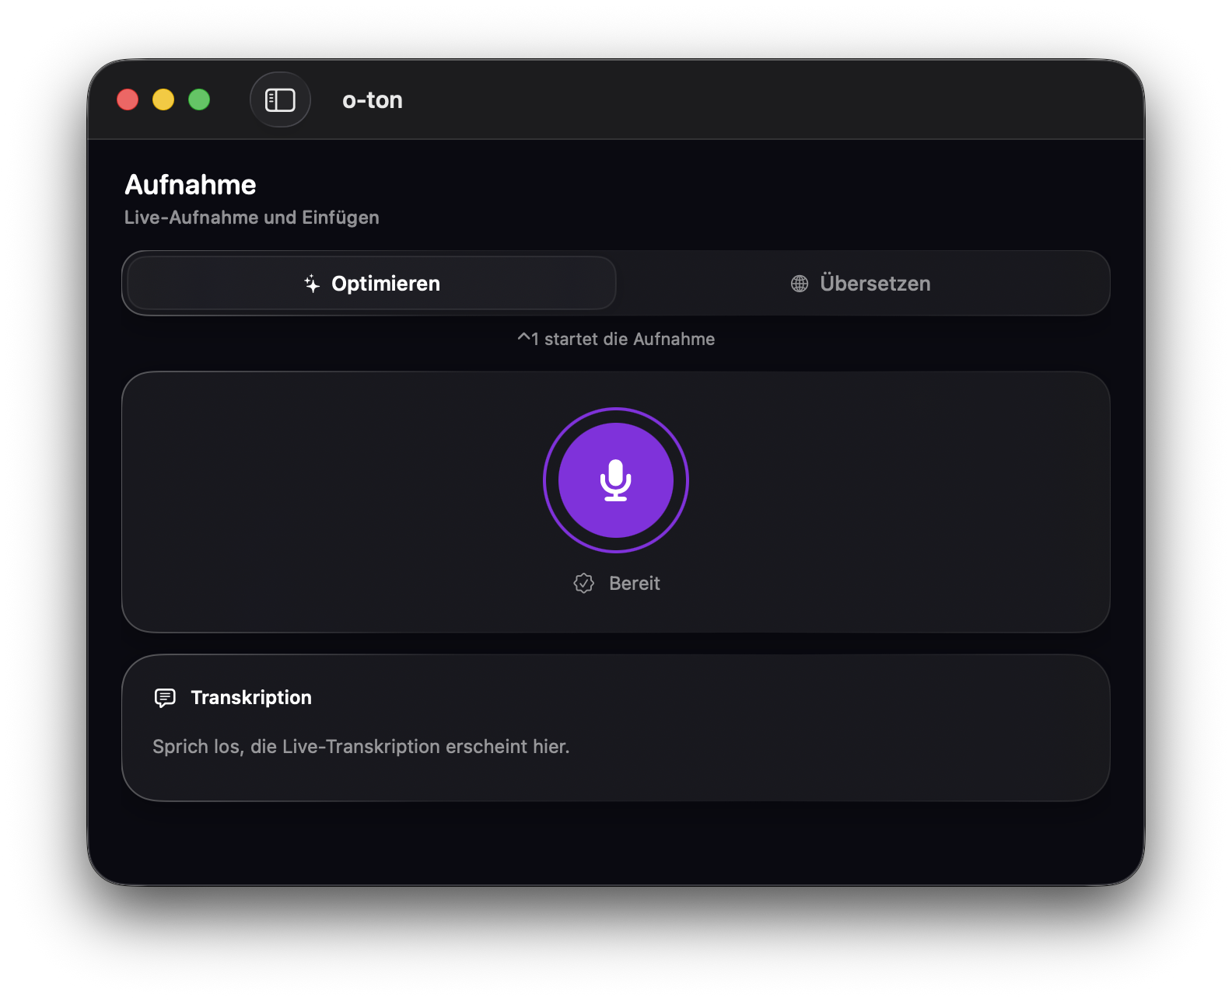Click the globe icon beside Übersetzen
Viewport: 1232px width, 1001px height.
click(798, 283)
